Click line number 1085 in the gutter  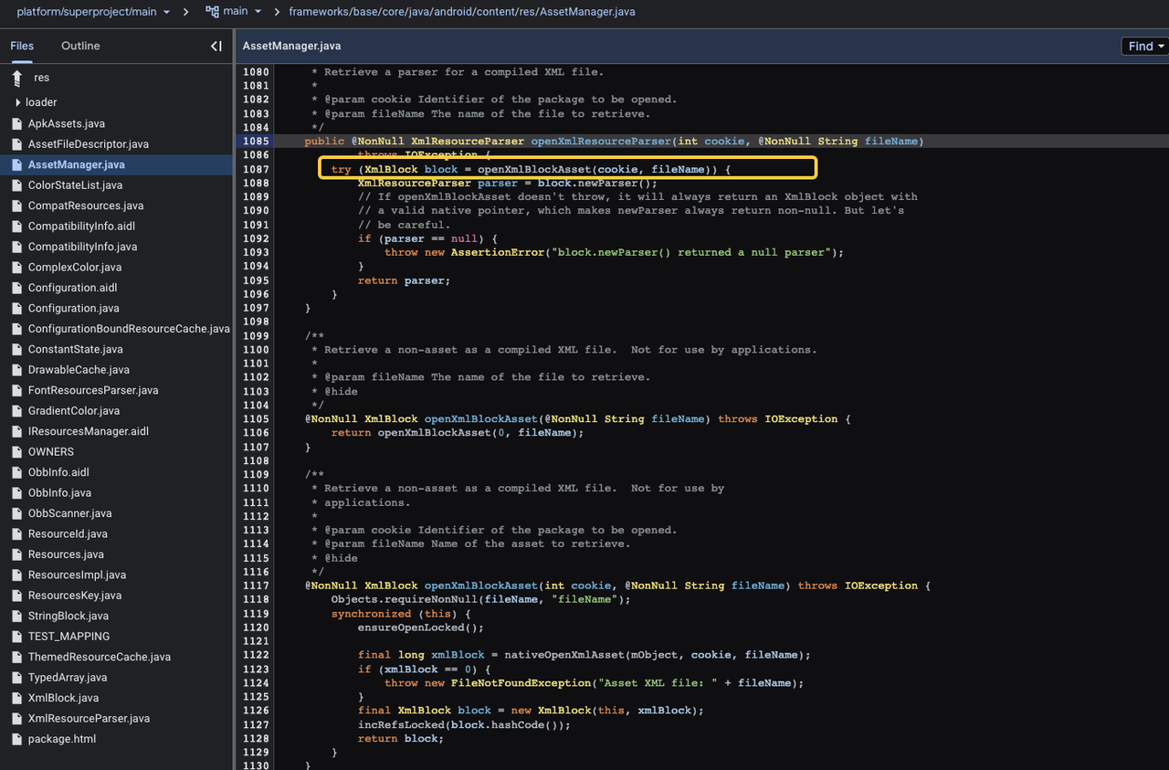pos(256,142)
